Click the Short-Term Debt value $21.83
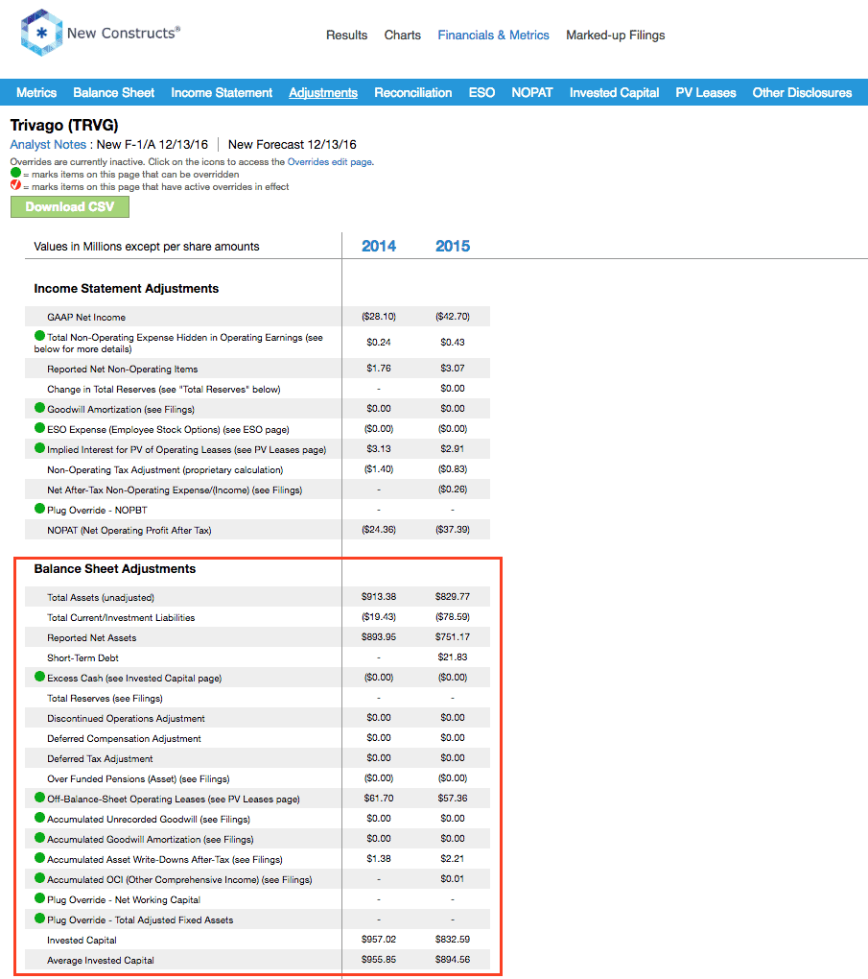The height and width of the screenshot is (979, 868). click(453, 657)
